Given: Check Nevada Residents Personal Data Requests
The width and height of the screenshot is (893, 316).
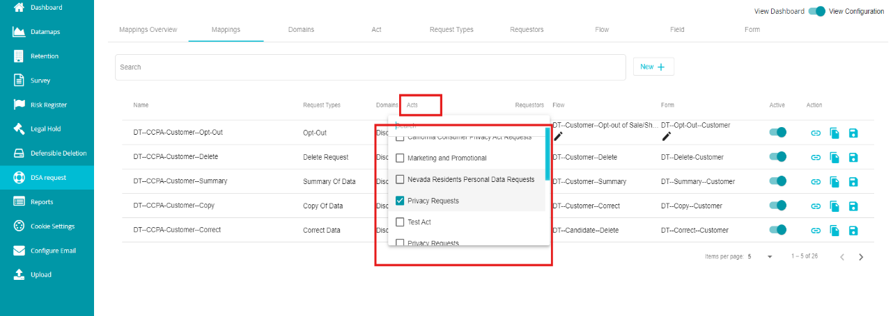Looking at the screenshot, I should (x=400, y=179).
